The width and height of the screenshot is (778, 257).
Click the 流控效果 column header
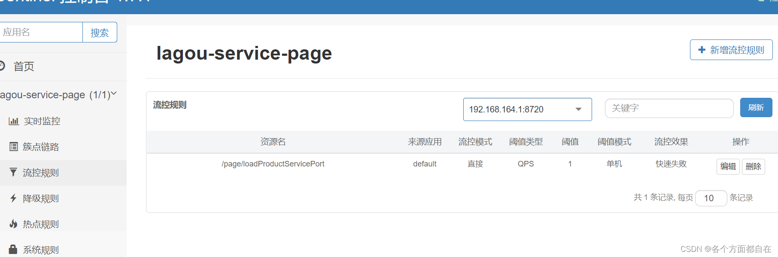pos(671,142)
